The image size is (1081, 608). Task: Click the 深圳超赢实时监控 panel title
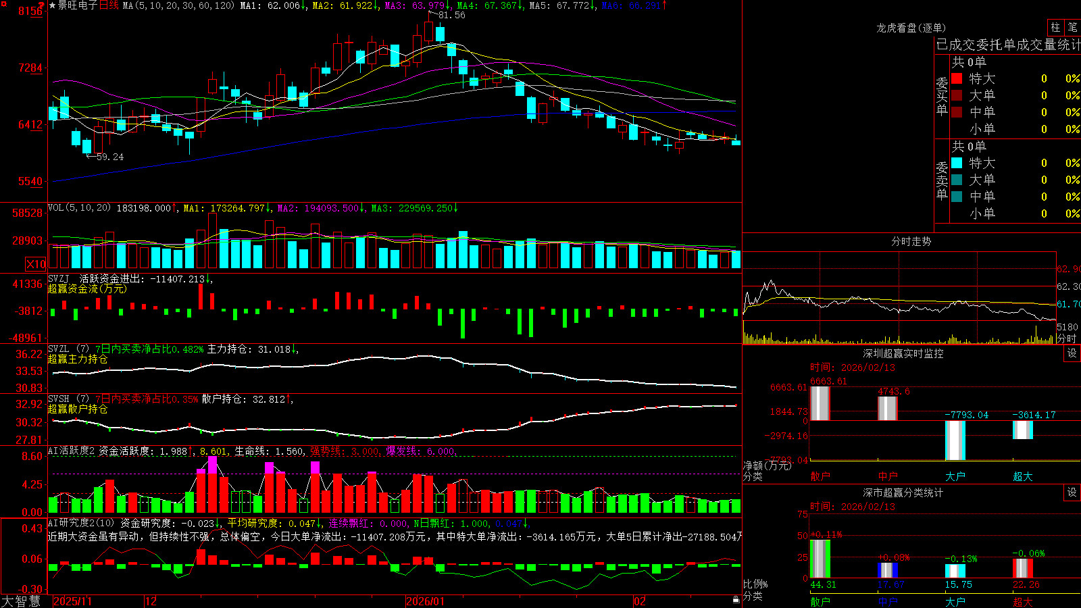(x=903, y=353)
